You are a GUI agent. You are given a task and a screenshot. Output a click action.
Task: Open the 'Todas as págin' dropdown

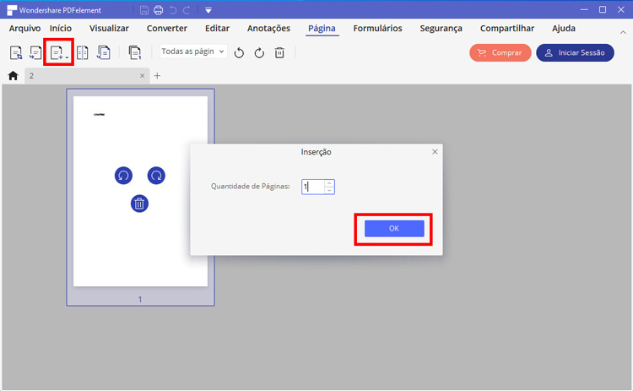point(193,52)
